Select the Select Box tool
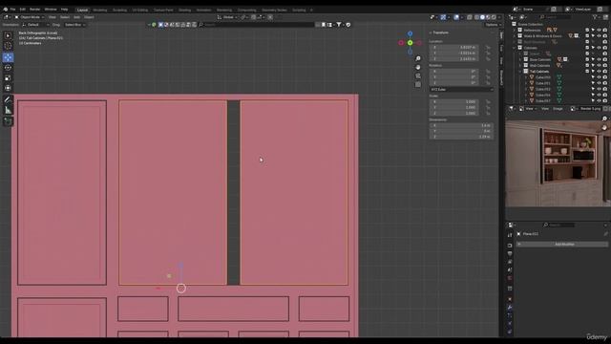 [8, 36]
